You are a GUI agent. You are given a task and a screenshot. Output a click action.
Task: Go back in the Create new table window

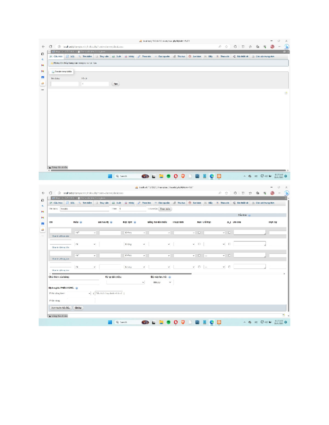coord(43,47)
